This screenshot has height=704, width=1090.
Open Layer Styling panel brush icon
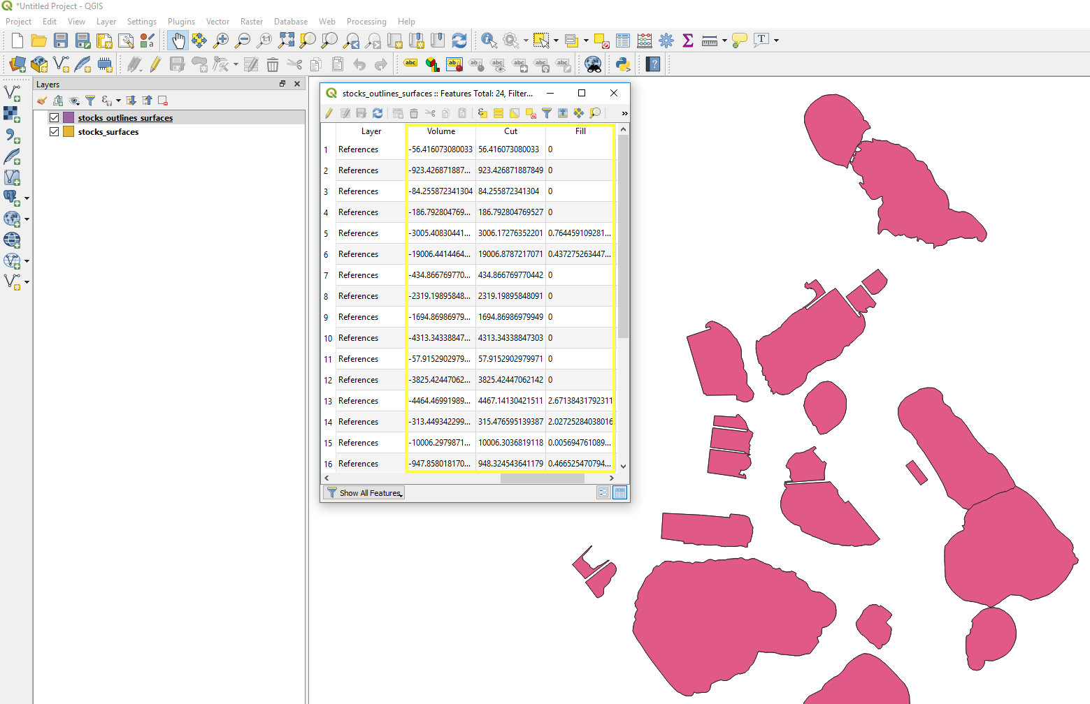point(42,101)
